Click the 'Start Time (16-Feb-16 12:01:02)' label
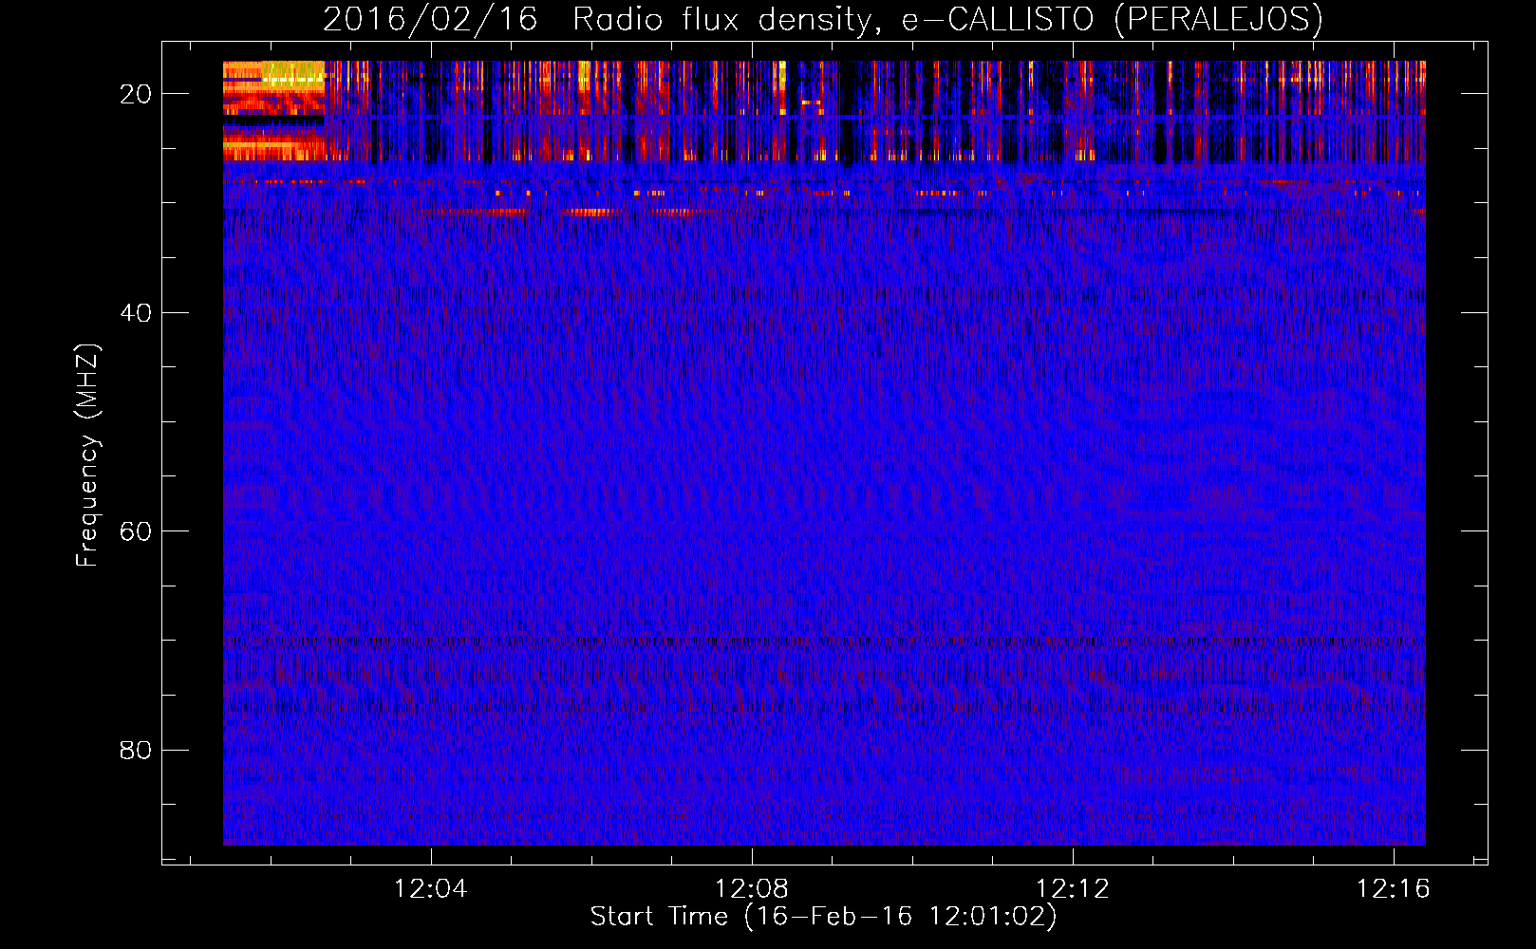The height and width of the screenshot is (949, 1536). 823,917
